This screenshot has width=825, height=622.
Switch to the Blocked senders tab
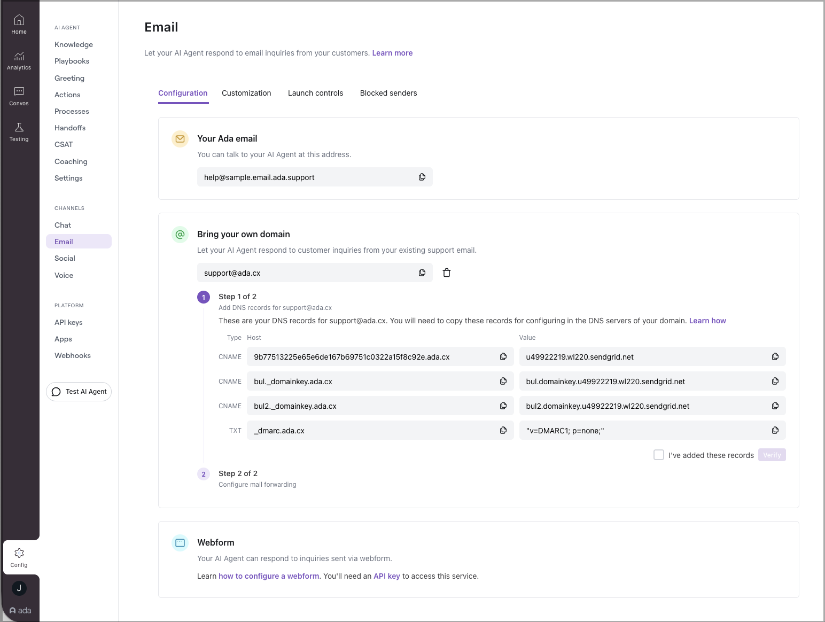coord(388,93)
